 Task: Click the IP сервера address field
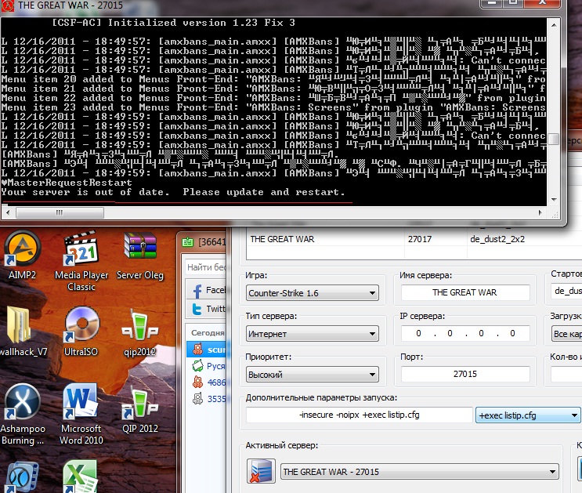point(465,333)
